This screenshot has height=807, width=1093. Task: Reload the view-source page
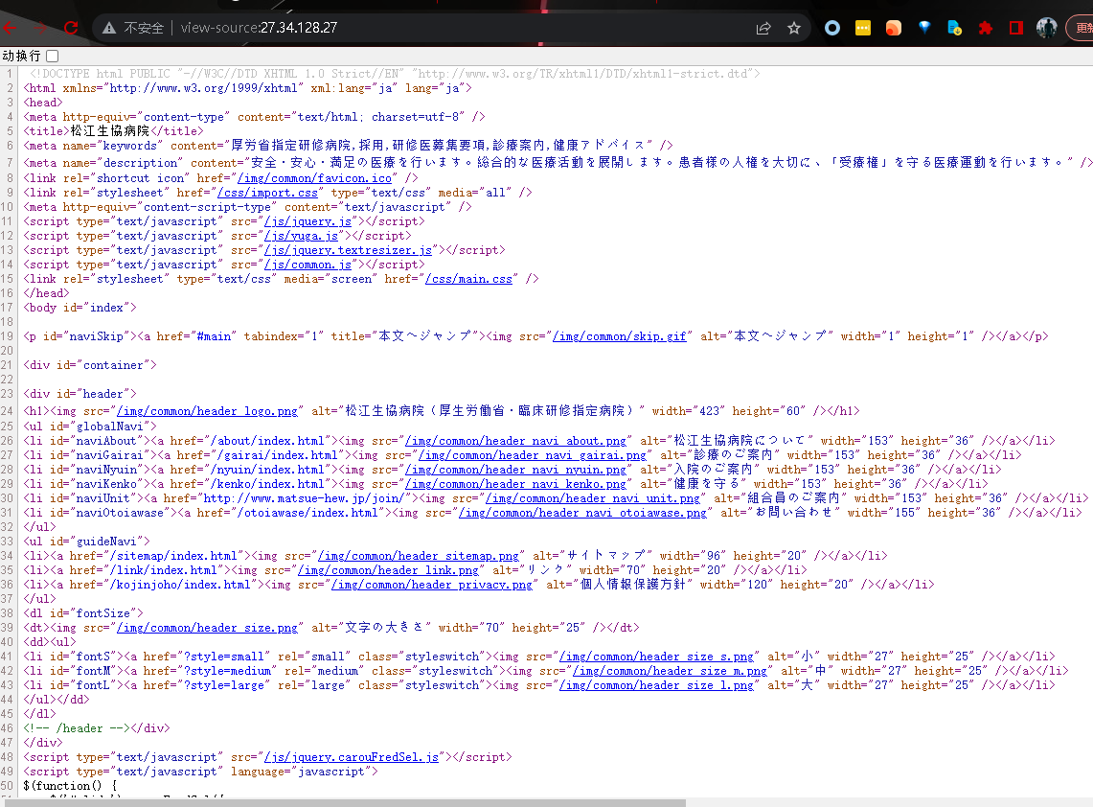(x=70, y=28)
